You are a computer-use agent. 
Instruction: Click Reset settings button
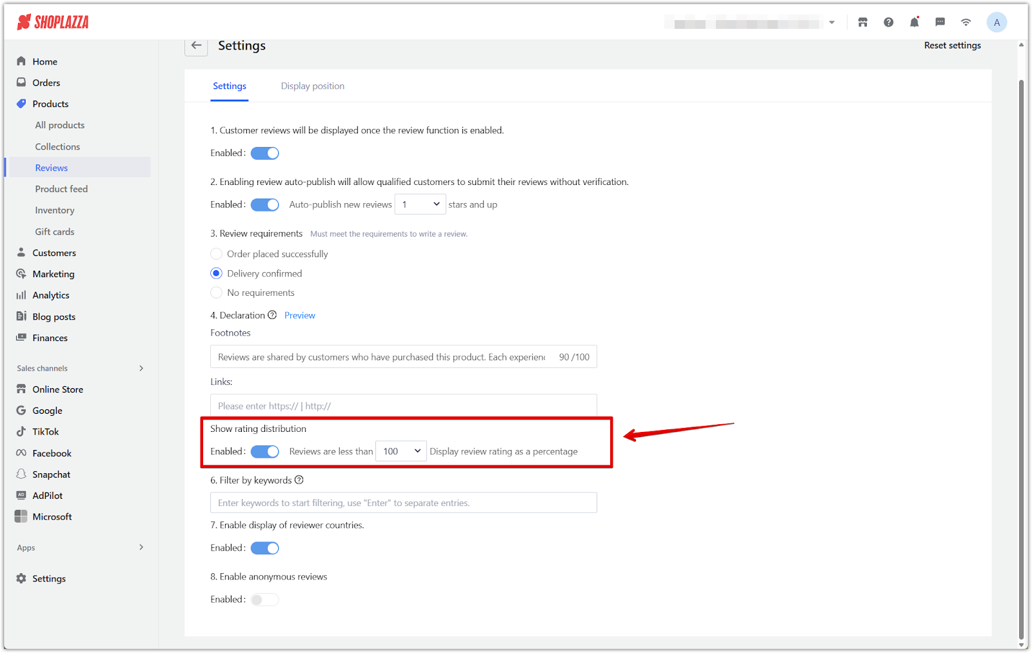click(x=953, y=46)
